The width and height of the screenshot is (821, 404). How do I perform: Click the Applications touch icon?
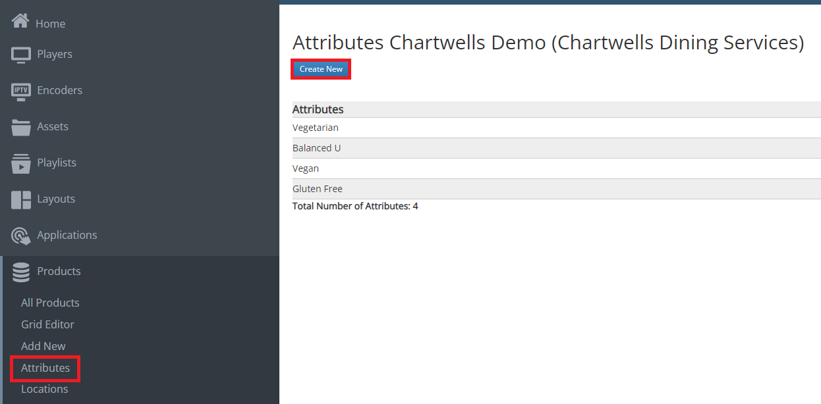coord(21,236)
